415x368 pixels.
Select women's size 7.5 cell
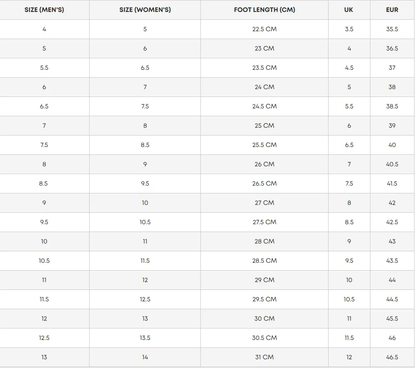[145, 106]
